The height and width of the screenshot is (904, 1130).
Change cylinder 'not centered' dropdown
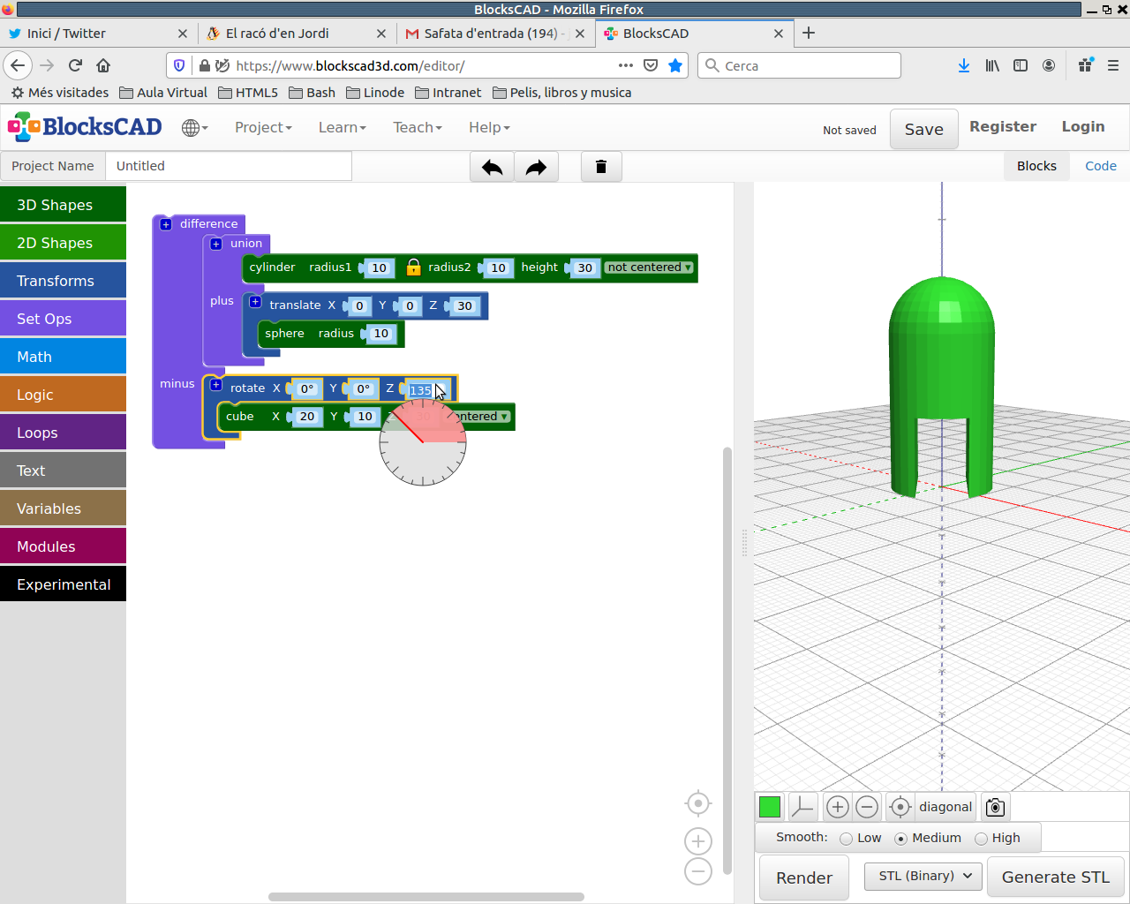(x=649, y=267)
